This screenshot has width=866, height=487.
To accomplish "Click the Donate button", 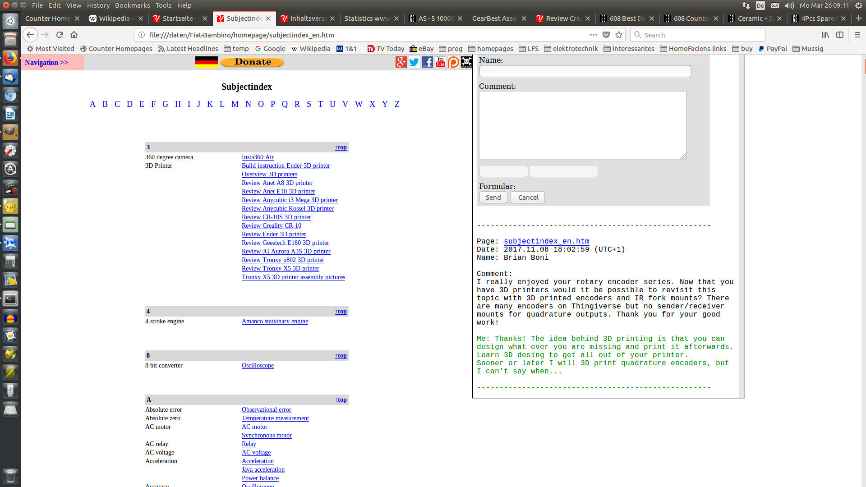I will click(x=252, y=62).
